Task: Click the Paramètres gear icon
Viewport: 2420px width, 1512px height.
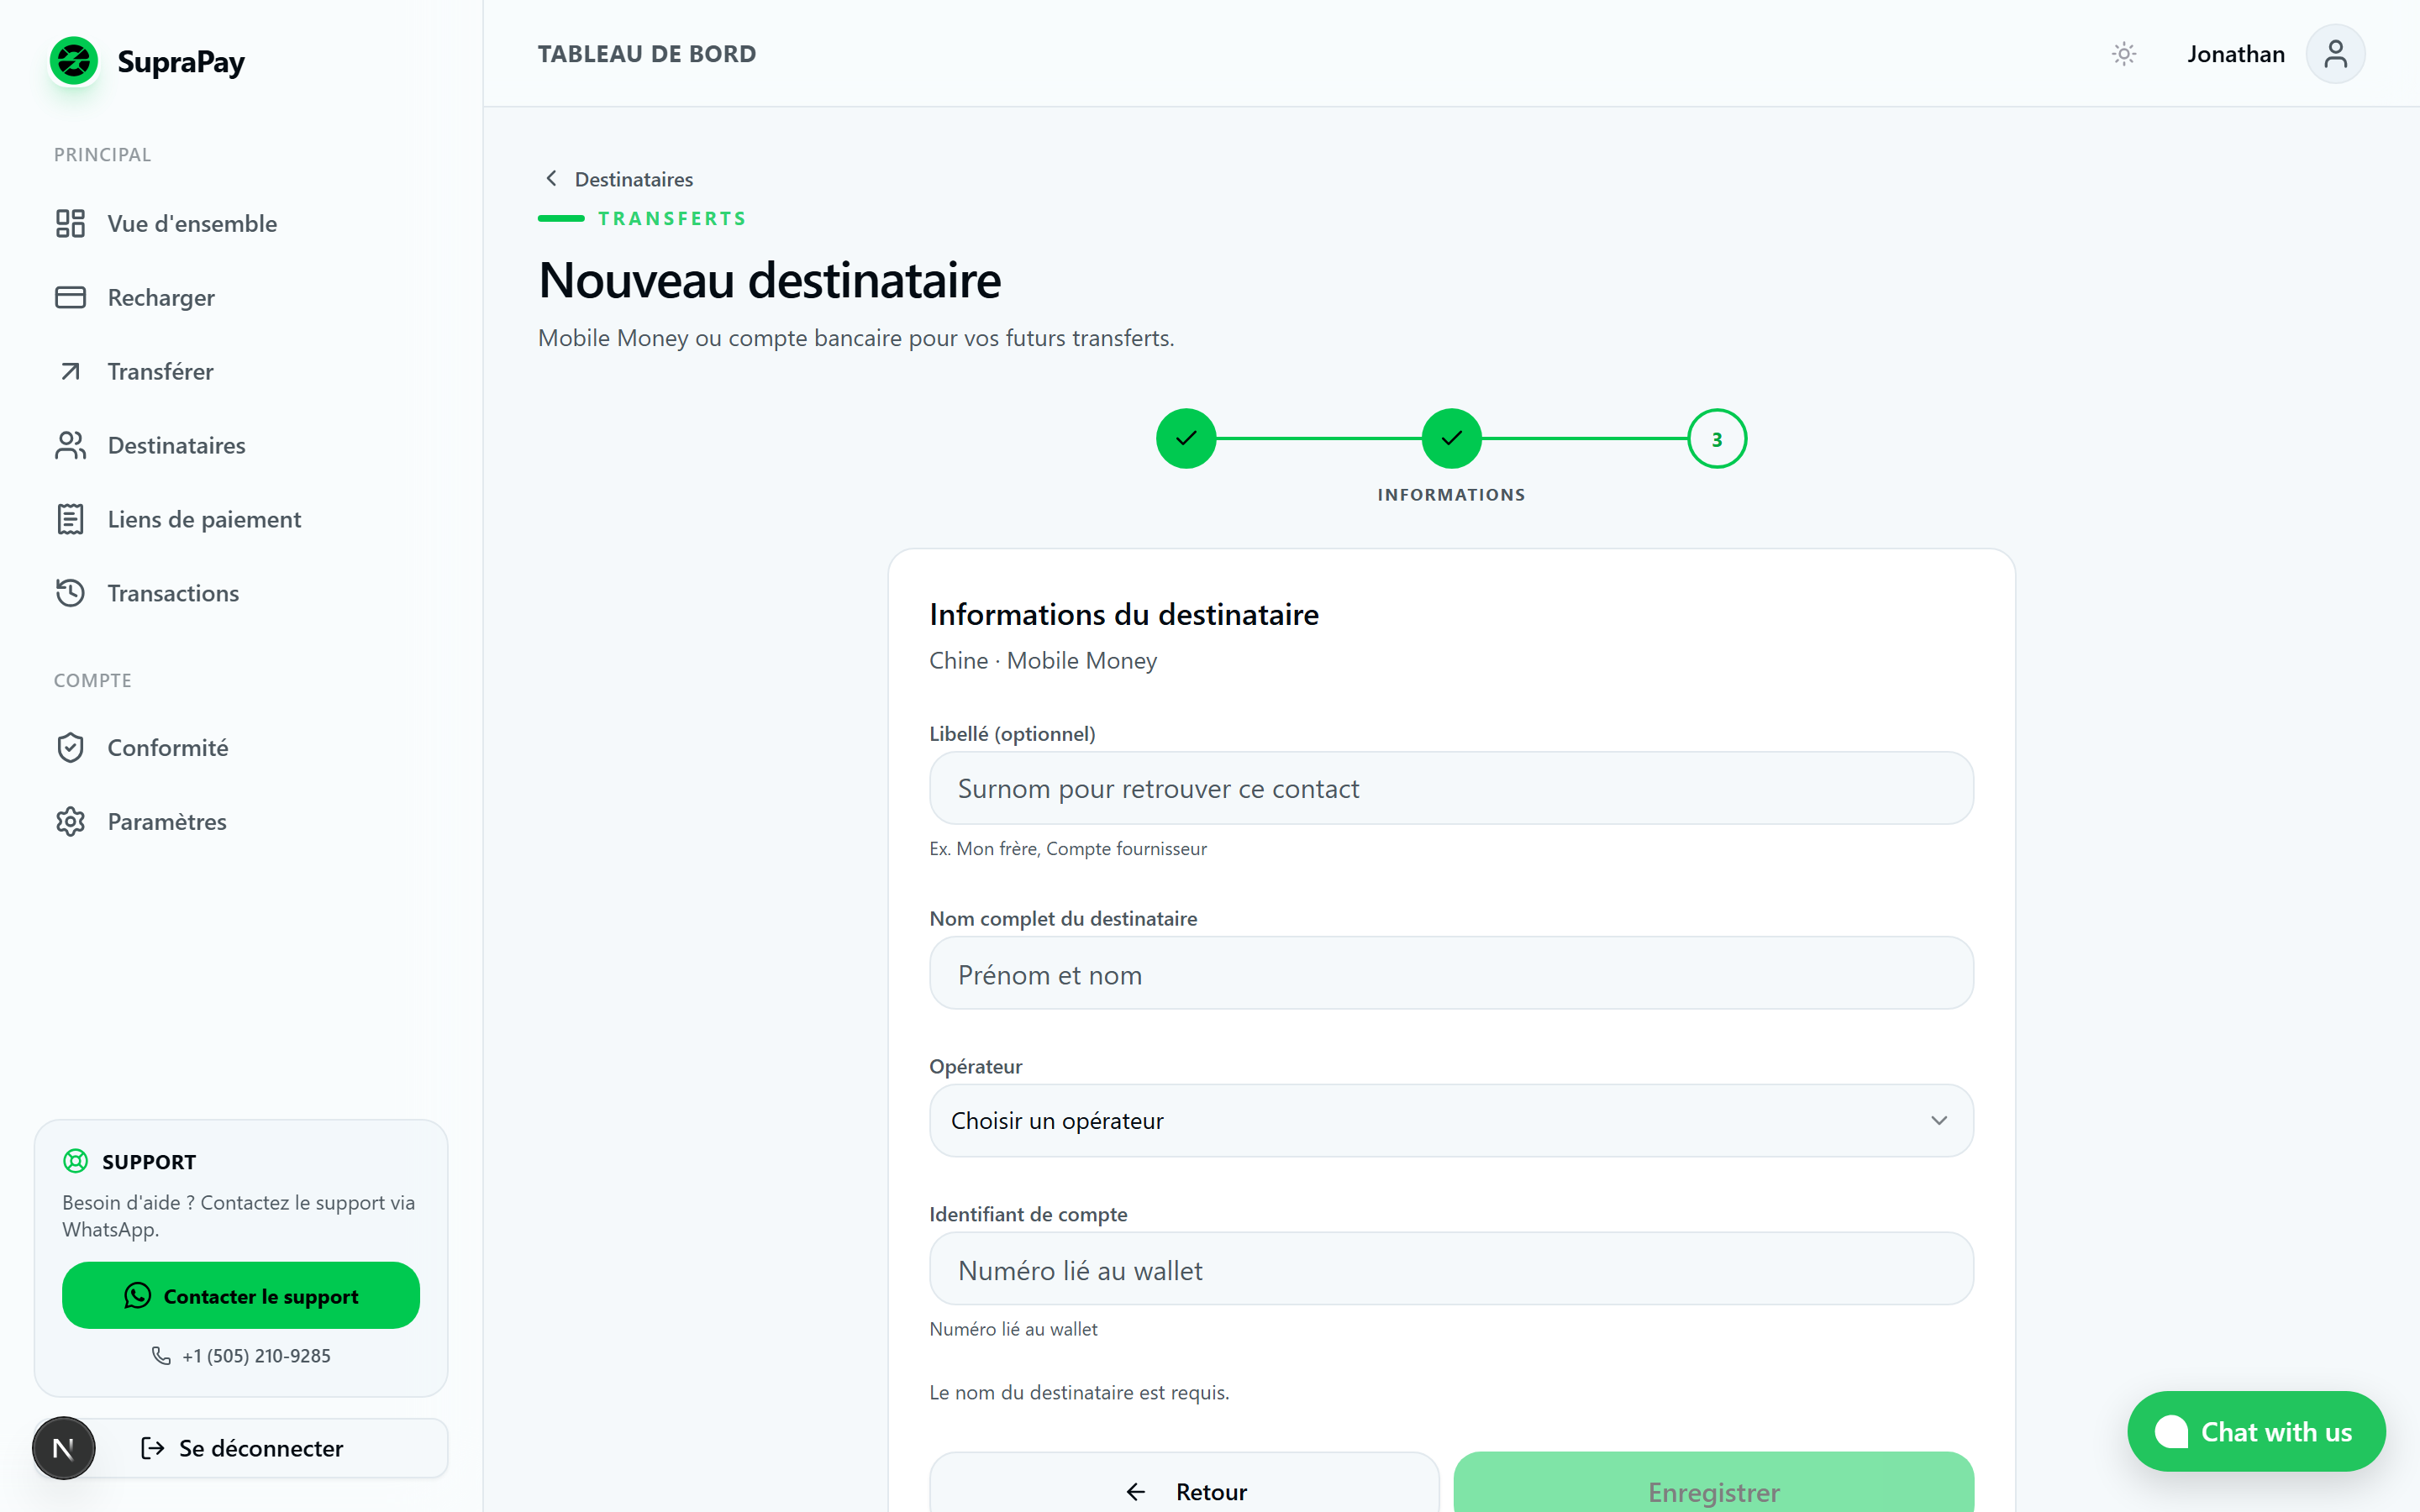Action: point(70,821)
